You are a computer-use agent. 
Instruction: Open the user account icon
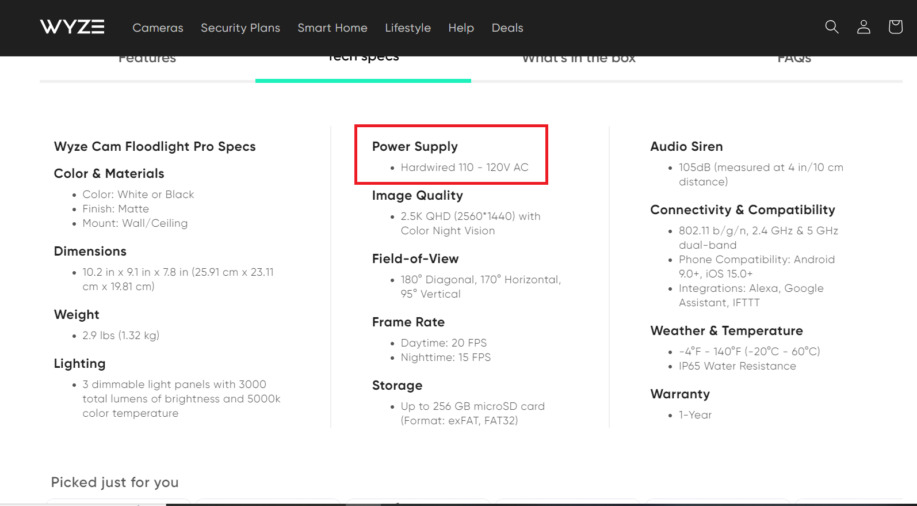(863, 27)
